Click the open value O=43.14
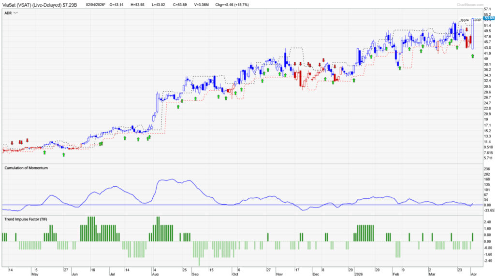 pyautogui.click(x=116, y=5)
